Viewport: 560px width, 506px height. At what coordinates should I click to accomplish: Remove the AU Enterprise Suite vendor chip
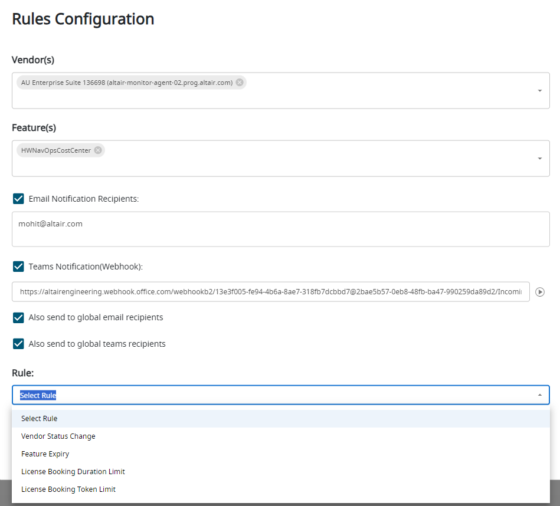(x=240, y=83)
